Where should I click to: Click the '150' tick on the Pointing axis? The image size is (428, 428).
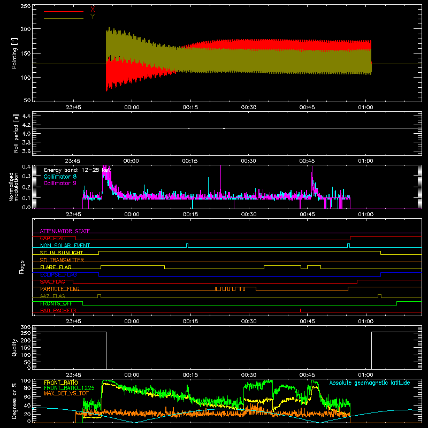(26, 53)
